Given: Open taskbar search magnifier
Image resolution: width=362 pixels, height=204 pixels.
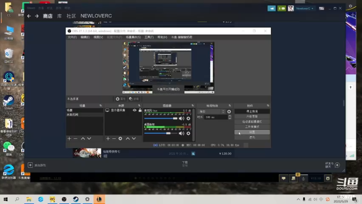Looking at the screenshot, I should point(17,199).
